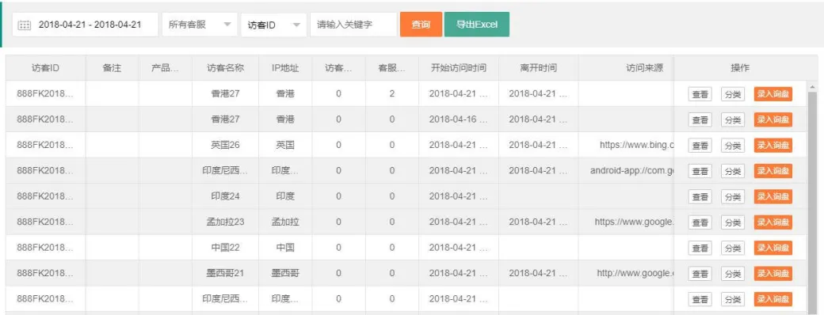
Task: Open the date range 2018-04-21 picker field
Action: (85, 25)
